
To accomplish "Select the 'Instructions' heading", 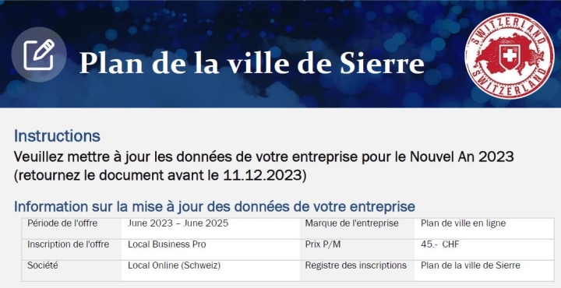I will (x=57, y=136).
